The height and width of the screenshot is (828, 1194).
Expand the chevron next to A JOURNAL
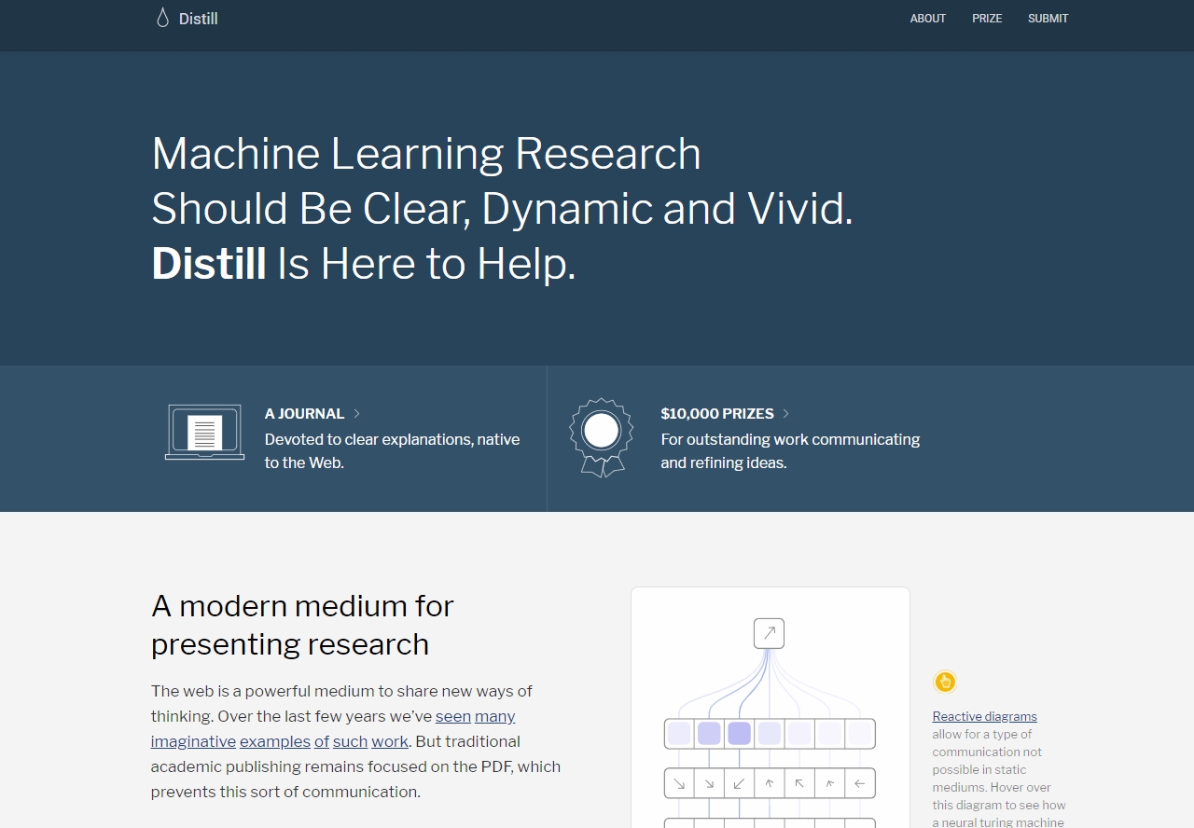pos(357,413)
